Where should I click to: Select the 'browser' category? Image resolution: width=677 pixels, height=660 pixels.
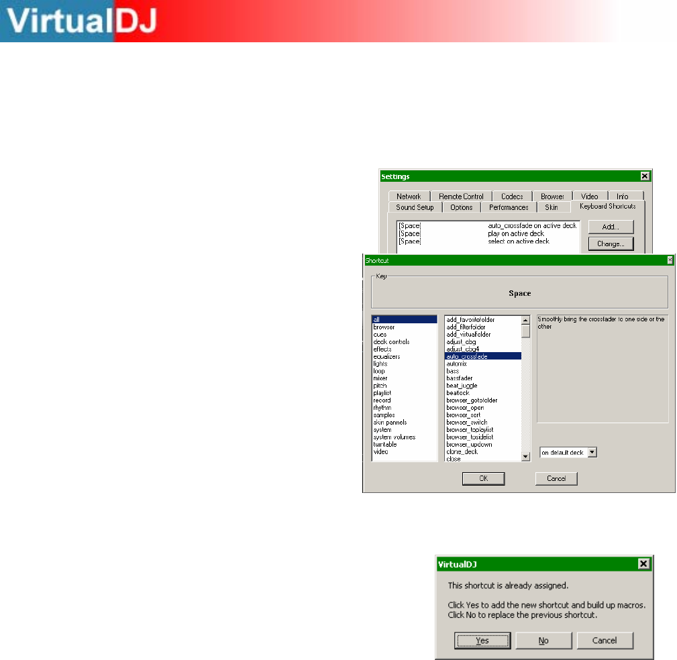(x=404, y=327)
